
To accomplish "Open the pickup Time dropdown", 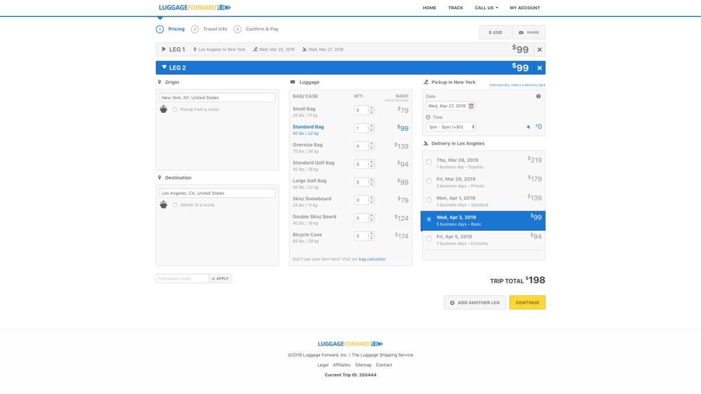I will pyautogui.click(x=451, y=127).
